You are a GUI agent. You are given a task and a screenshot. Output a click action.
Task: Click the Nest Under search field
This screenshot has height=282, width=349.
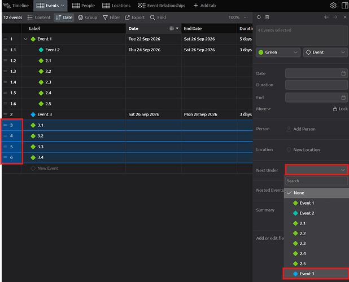(316, 181)
